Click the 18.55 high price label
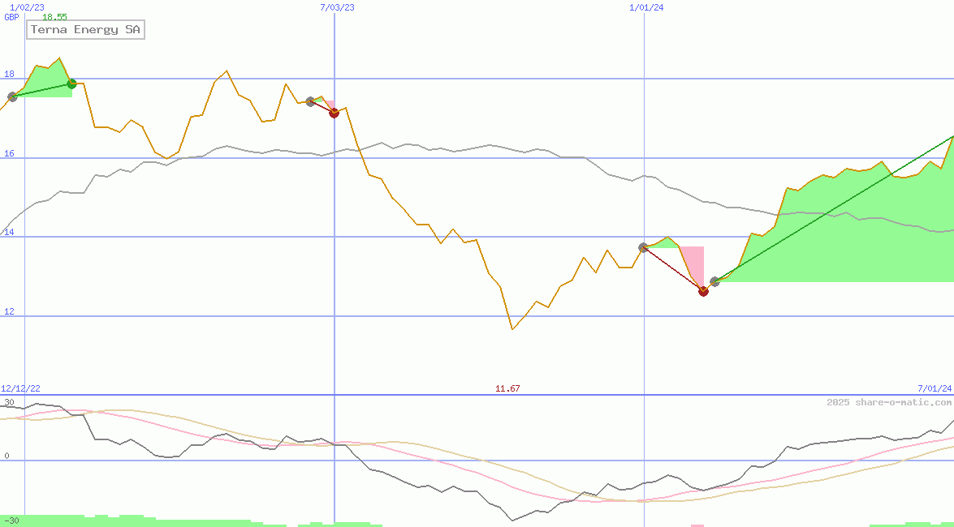The width and height of the screenshot is (954, 527). [x=54, y=17]
